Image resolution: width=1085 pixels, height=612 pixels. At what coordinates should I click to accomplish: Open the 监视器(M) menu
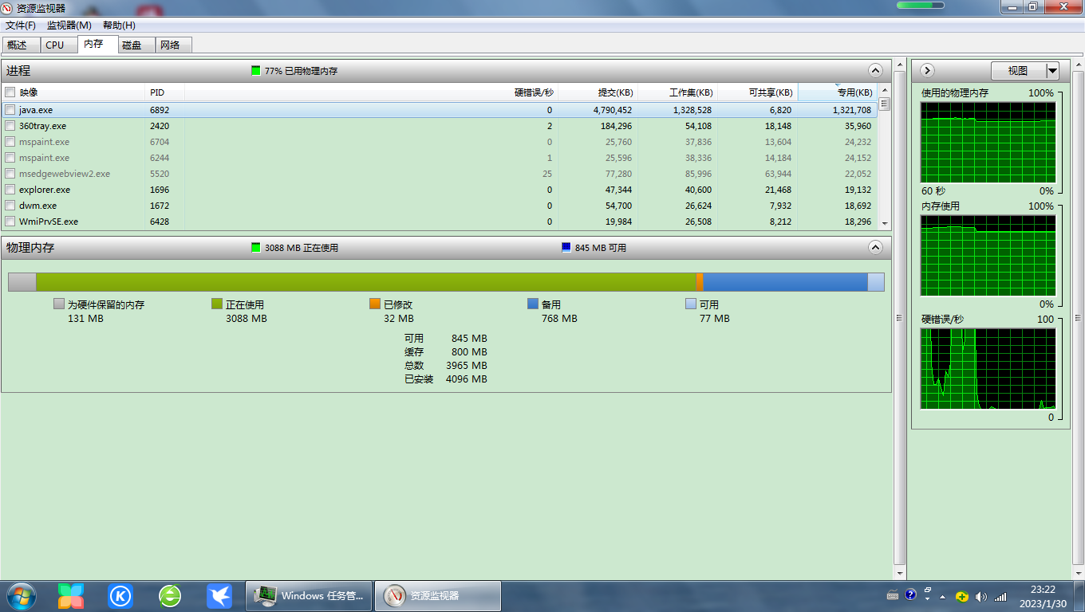tap(69, 25)
